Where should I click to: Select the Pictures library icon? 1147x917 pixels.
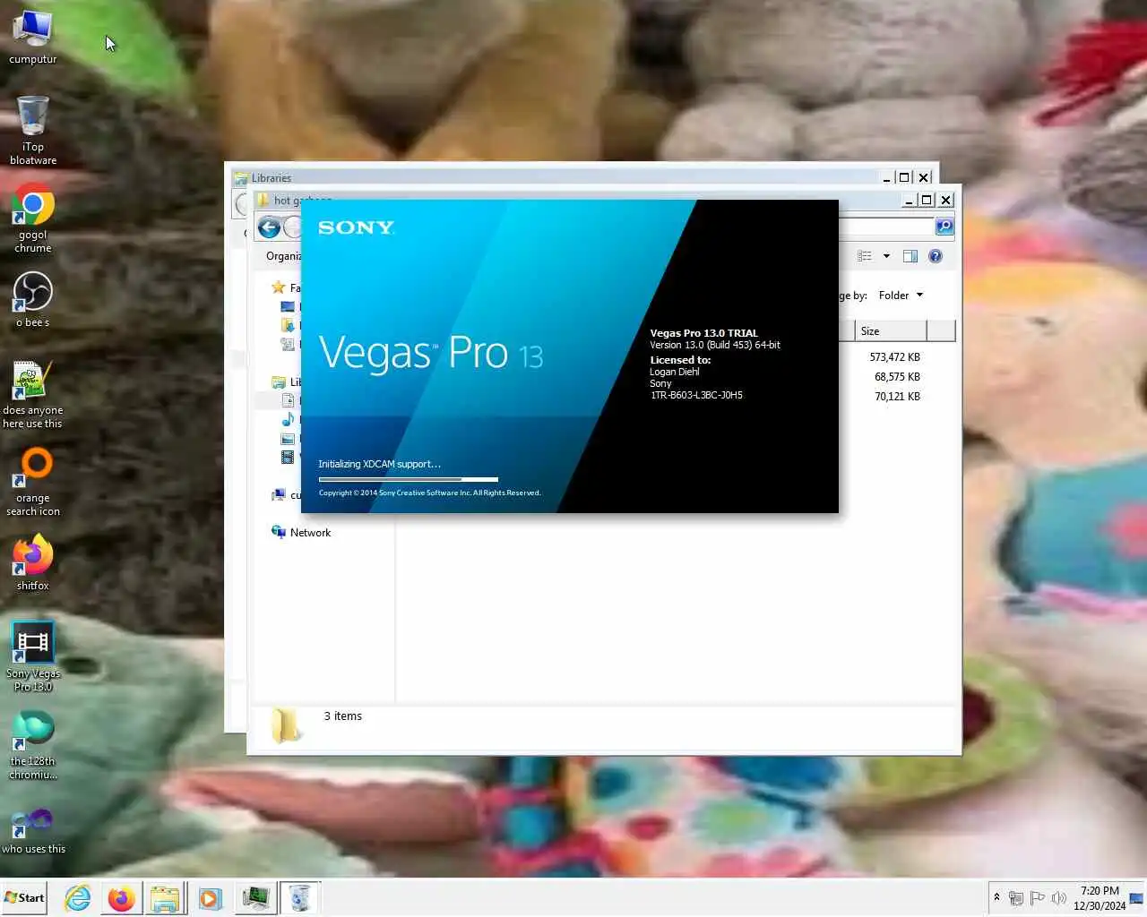click(x=288, y=439)
